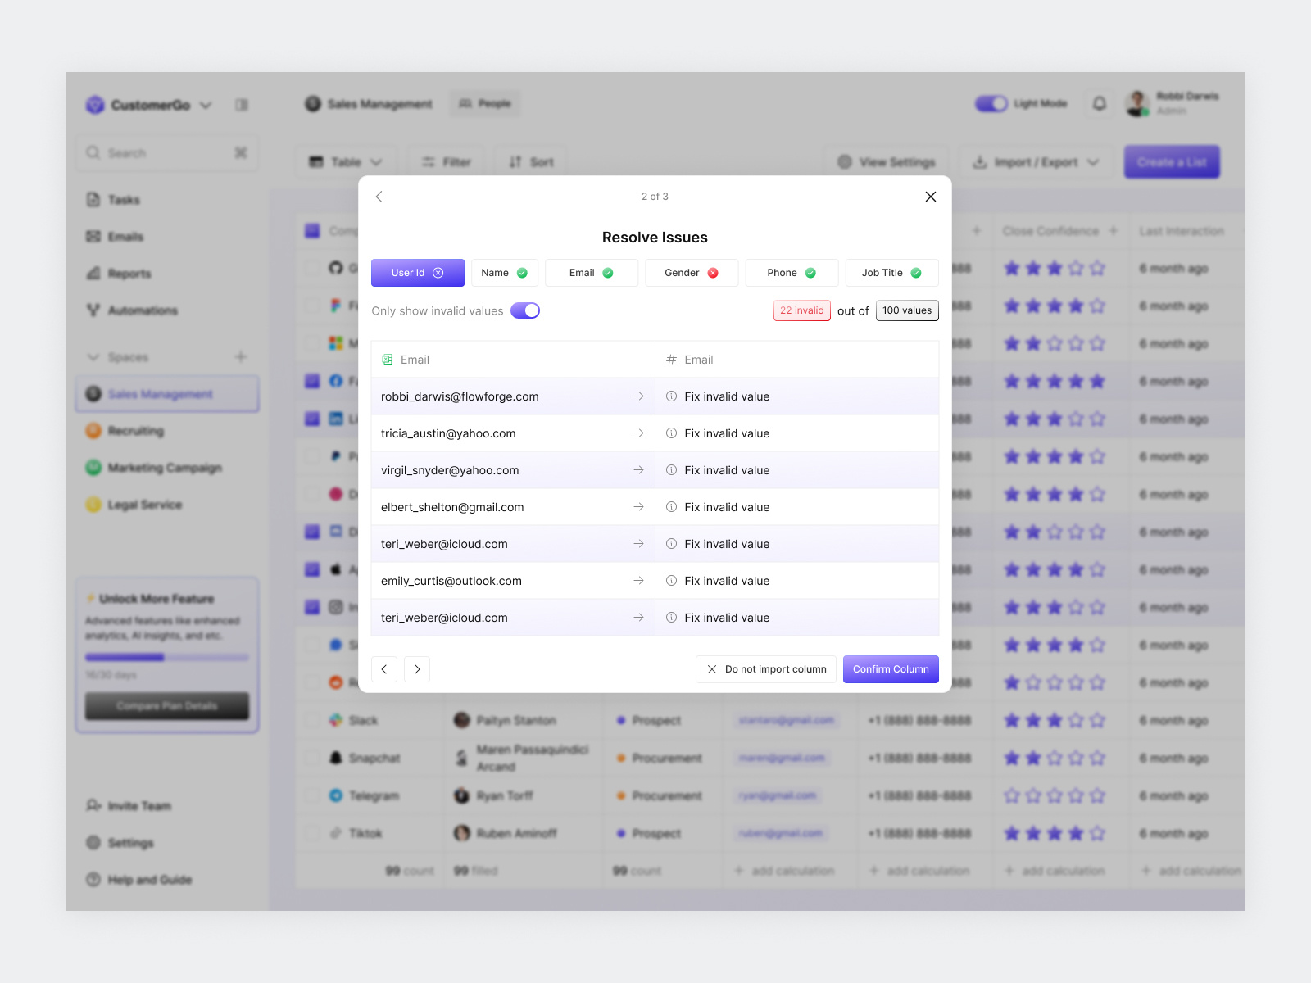1311x983 pixels.
Task: Open the Tasks section in sidebar
Action: click(123, 199)
